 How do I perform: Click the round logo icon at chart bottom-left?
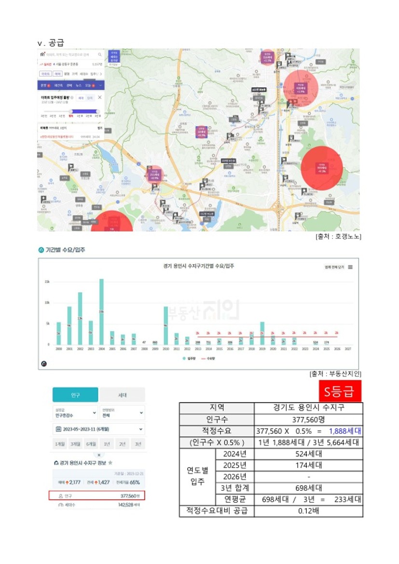pos(44,363)
